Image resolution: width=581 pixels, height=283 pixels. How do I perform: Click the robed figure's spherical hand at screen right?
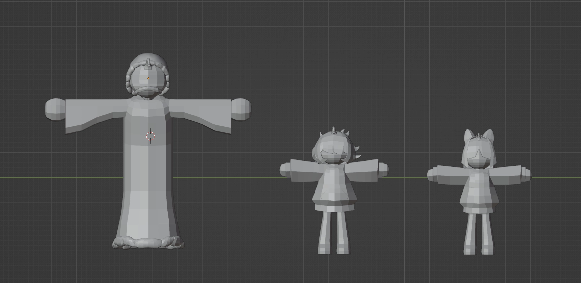coord(241,109)
